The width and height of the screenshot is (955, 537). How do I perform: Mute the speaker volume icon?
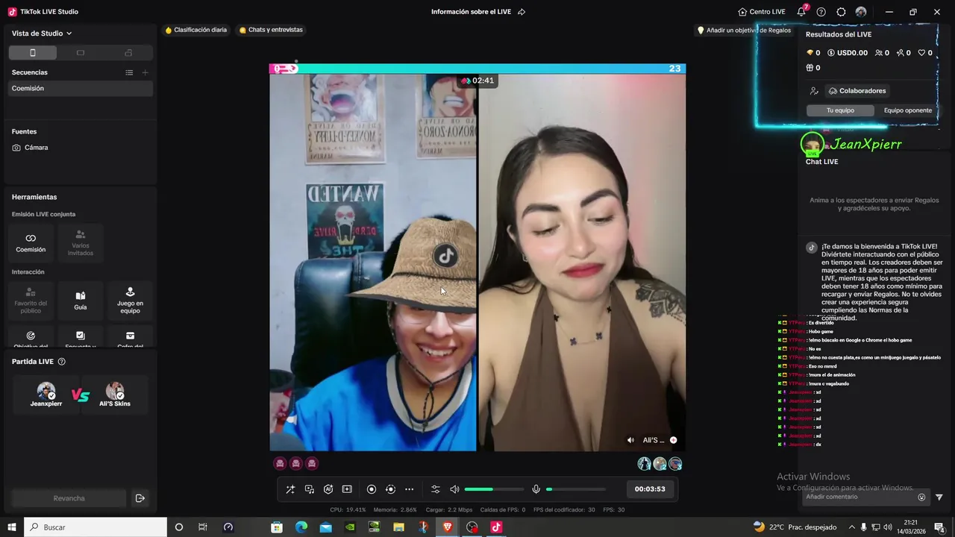click(454, 489)
